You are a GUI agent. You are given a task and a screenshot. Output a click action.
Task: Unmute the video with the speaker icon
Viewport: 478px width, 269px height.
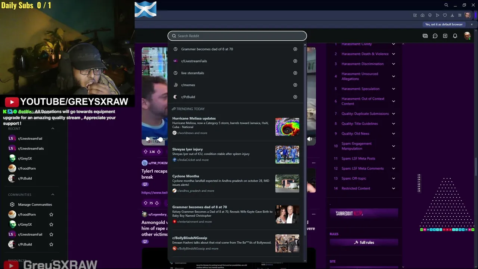[310, 139]
